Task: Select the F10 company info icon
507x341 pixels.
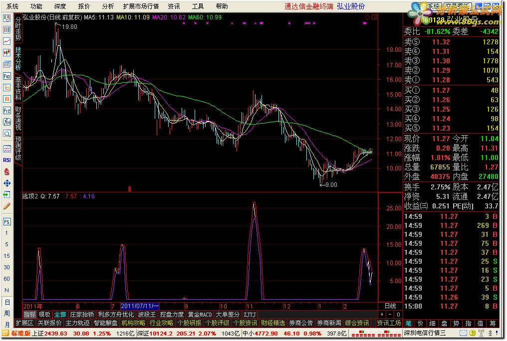Action: (6, 76)
